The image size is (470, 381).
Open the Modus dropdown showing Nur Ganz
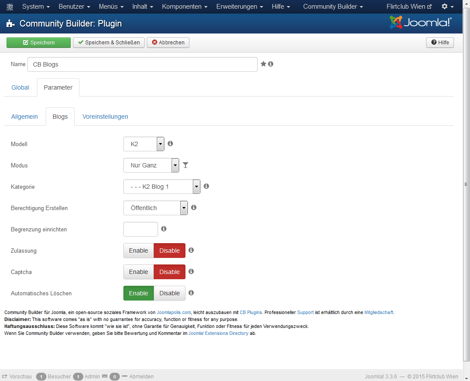point(151,165)
